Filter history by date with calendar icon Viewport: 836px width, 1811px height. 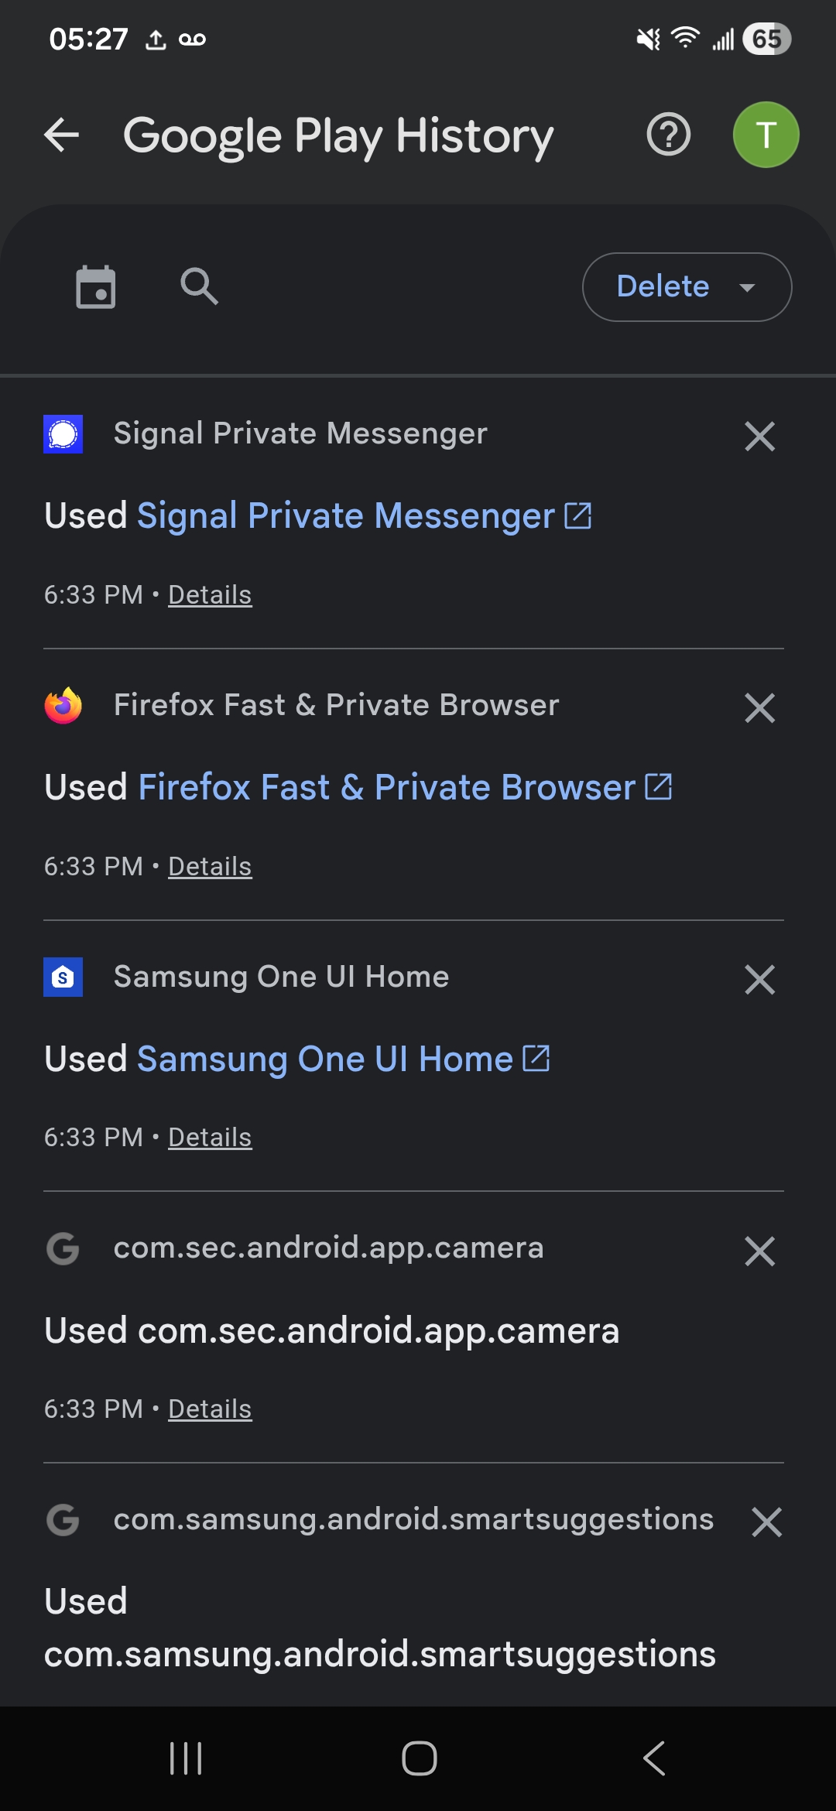[x=96, y=287]
